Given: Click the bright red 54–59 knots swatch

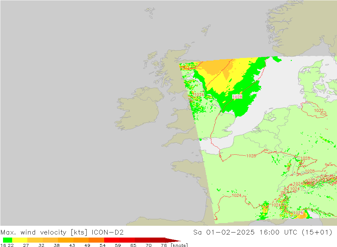Looking at the screenshot, I should pos(112,240).
